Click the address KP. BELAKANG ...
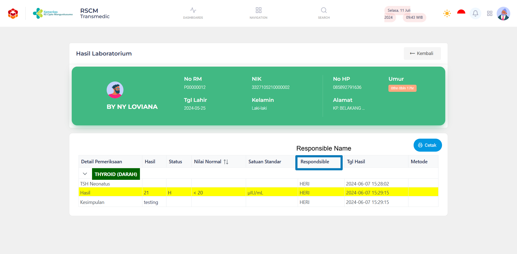The width and height of the screenshot is (517, 254). (x=349, y=108)
